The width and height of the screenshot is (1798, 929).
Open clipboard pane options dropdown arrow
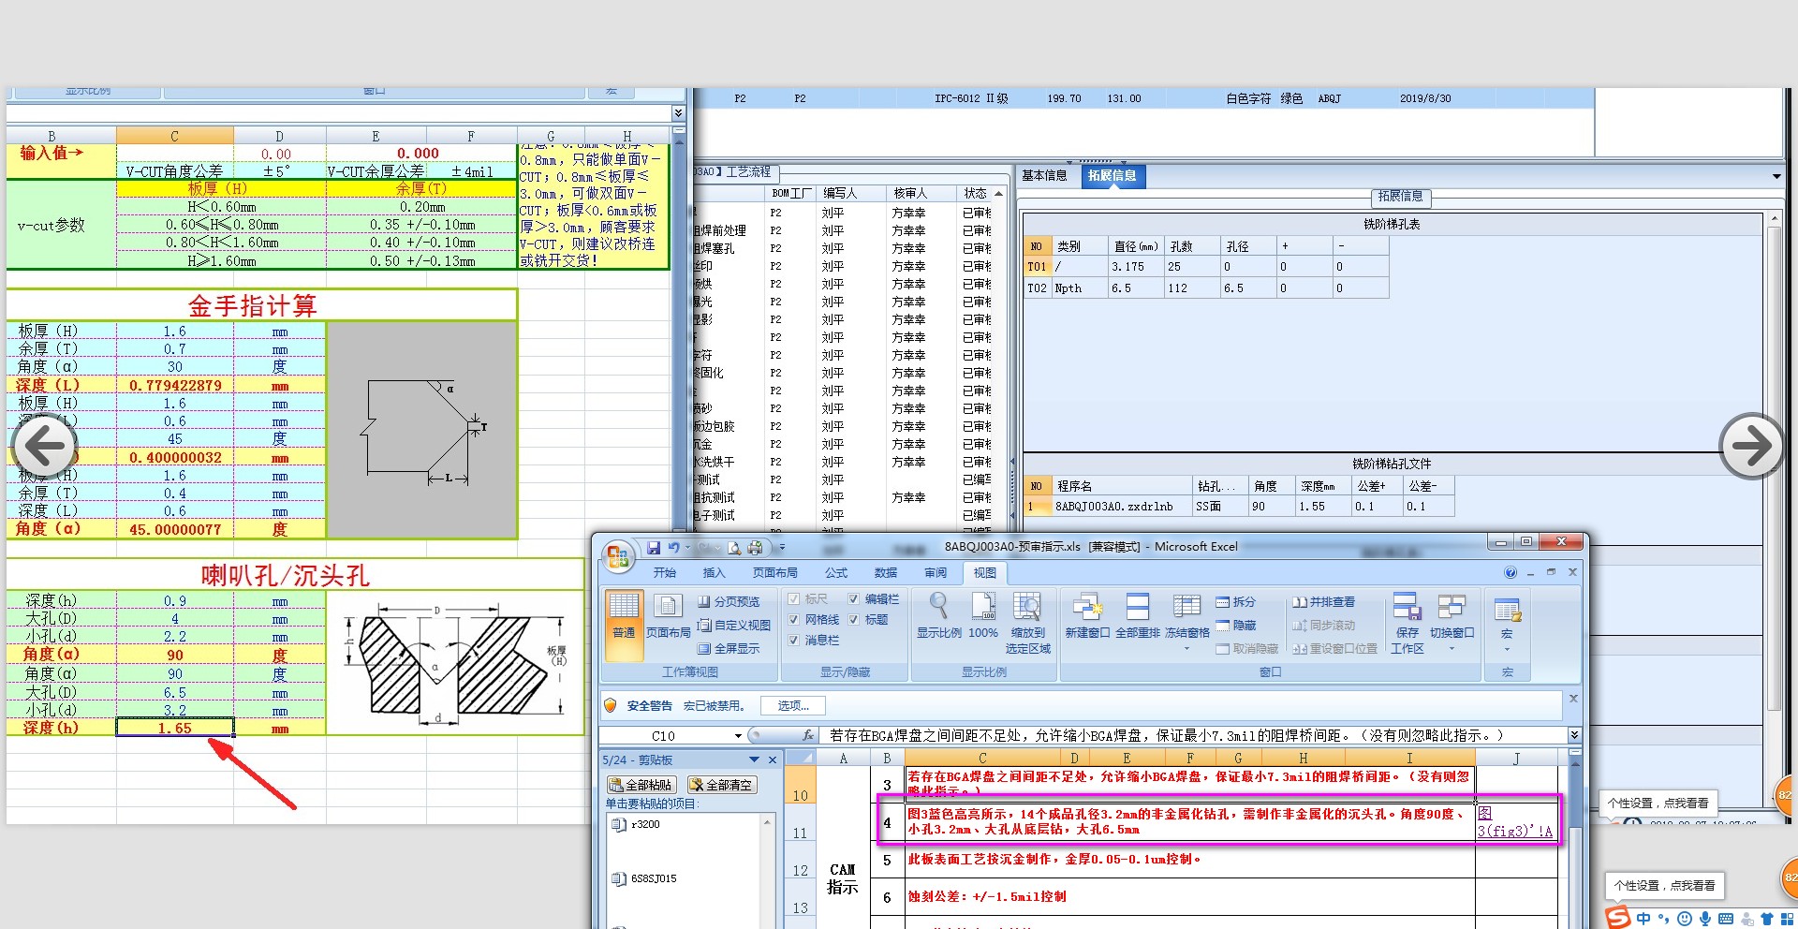click(x=754, y=759)
